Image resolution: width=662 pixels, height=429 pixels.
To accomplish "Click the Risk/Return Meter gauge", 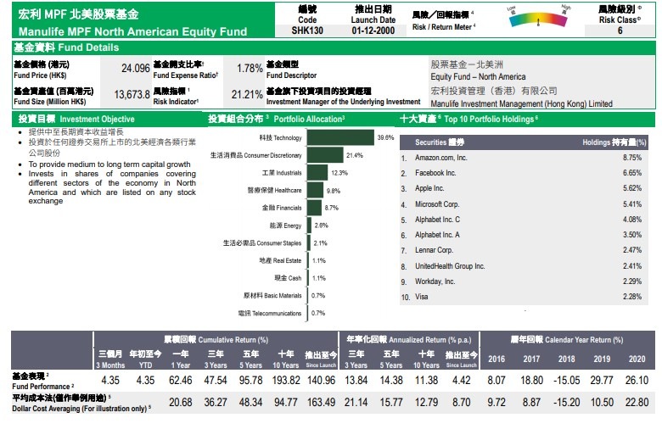I will pos(538,18).
